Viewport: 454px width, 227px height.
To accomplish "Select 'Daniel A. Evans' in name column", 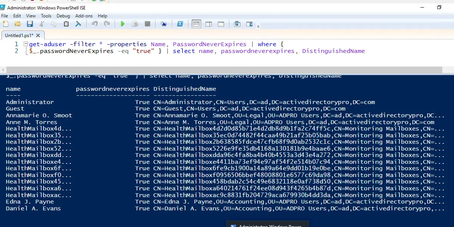I will pos(33,208).
